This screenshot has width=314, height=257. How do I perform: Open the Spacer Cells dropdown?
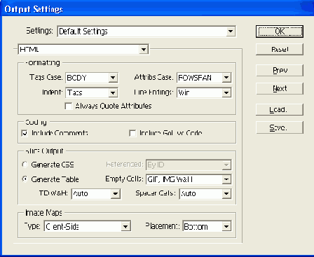click(205, 194)
